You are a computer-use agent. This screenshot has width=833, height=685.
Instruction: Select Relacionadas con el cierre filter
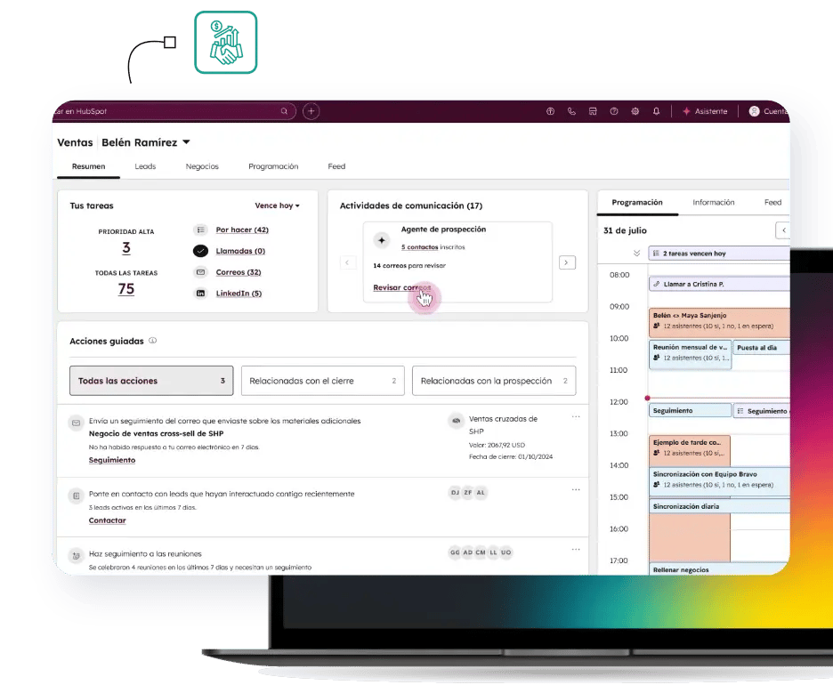[322, 381]
